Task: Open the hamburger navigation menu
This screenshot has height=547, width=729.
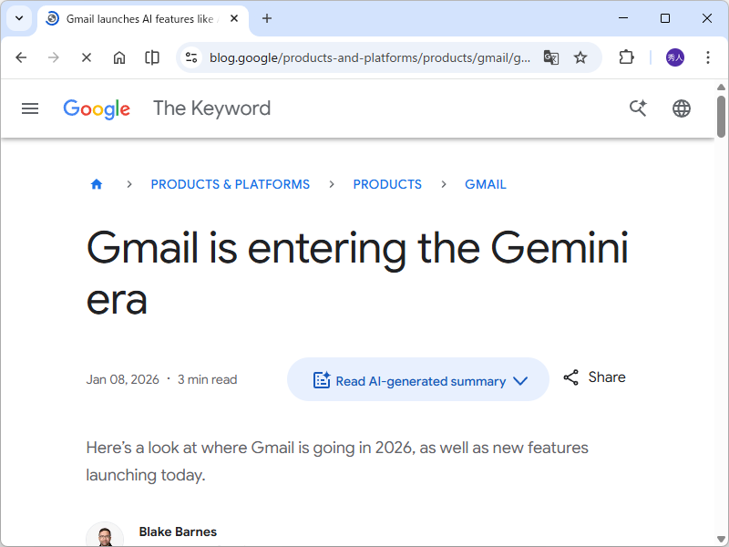Action: tap(30, 108)
